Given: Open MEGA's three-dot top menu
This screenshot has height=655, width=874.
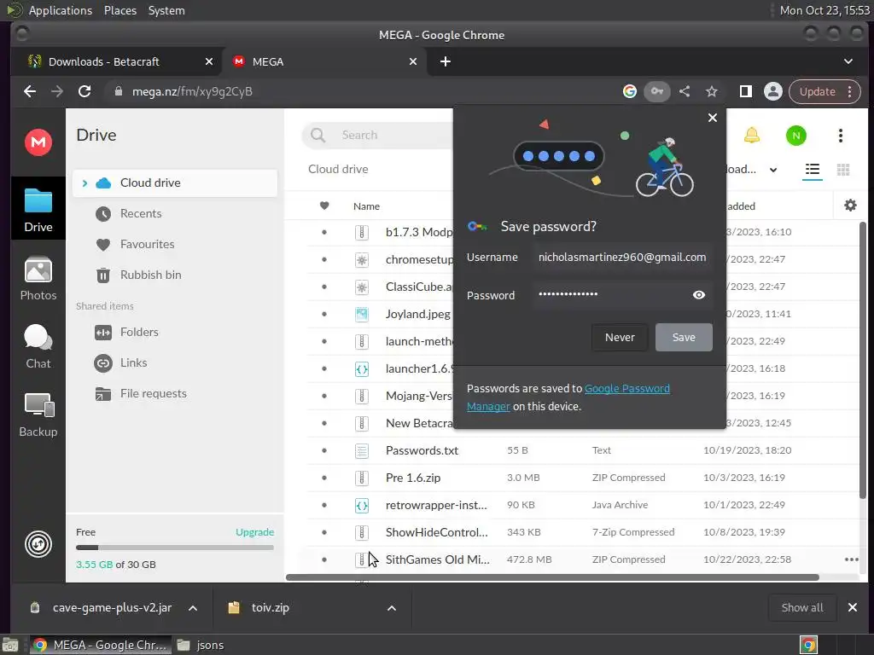Looking at the screenshot, I should coord(841,136).
